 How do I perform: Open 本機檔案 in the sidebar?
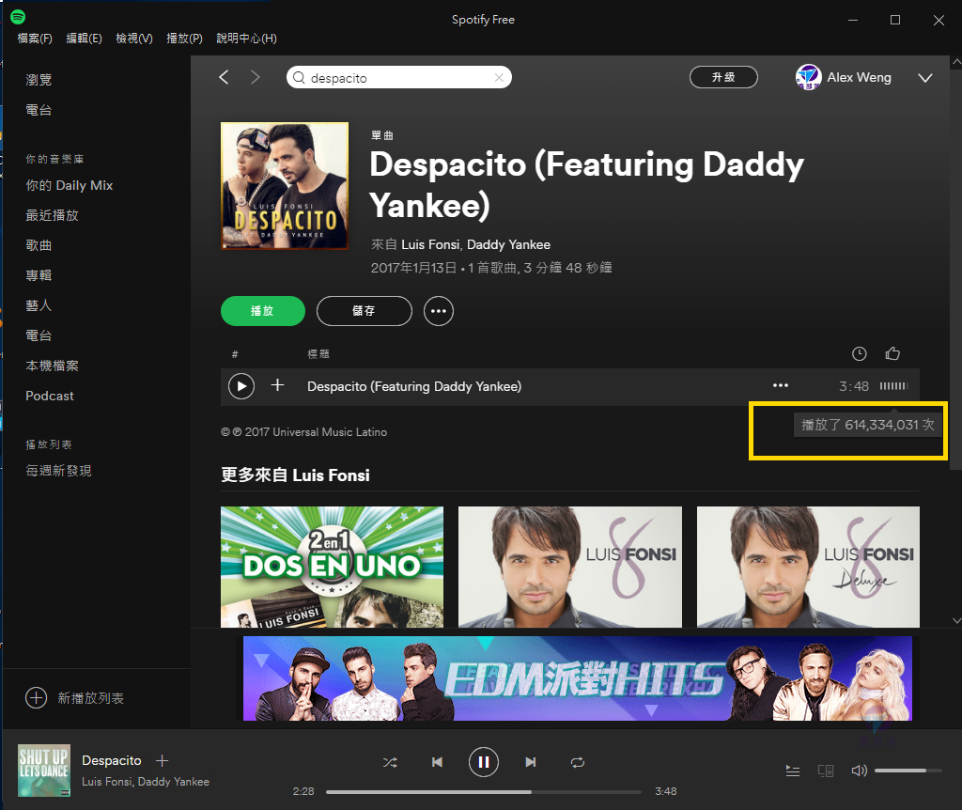click(x=53, y=366)
